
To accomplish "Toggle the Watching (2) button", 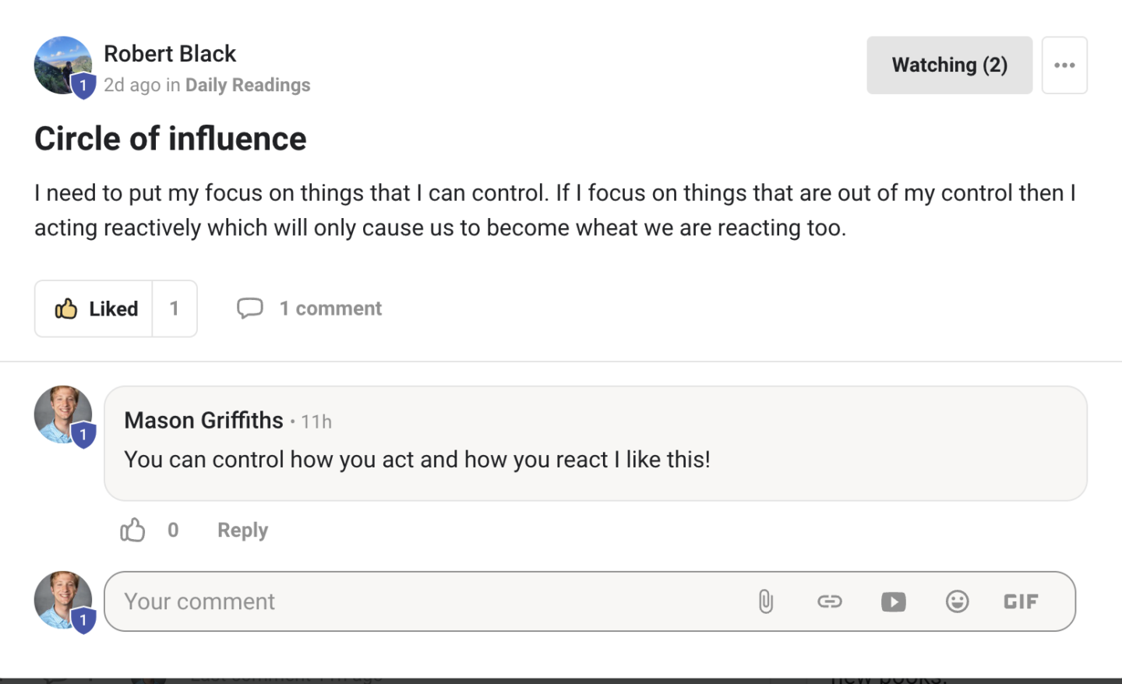I will click(x=949, y=65).
